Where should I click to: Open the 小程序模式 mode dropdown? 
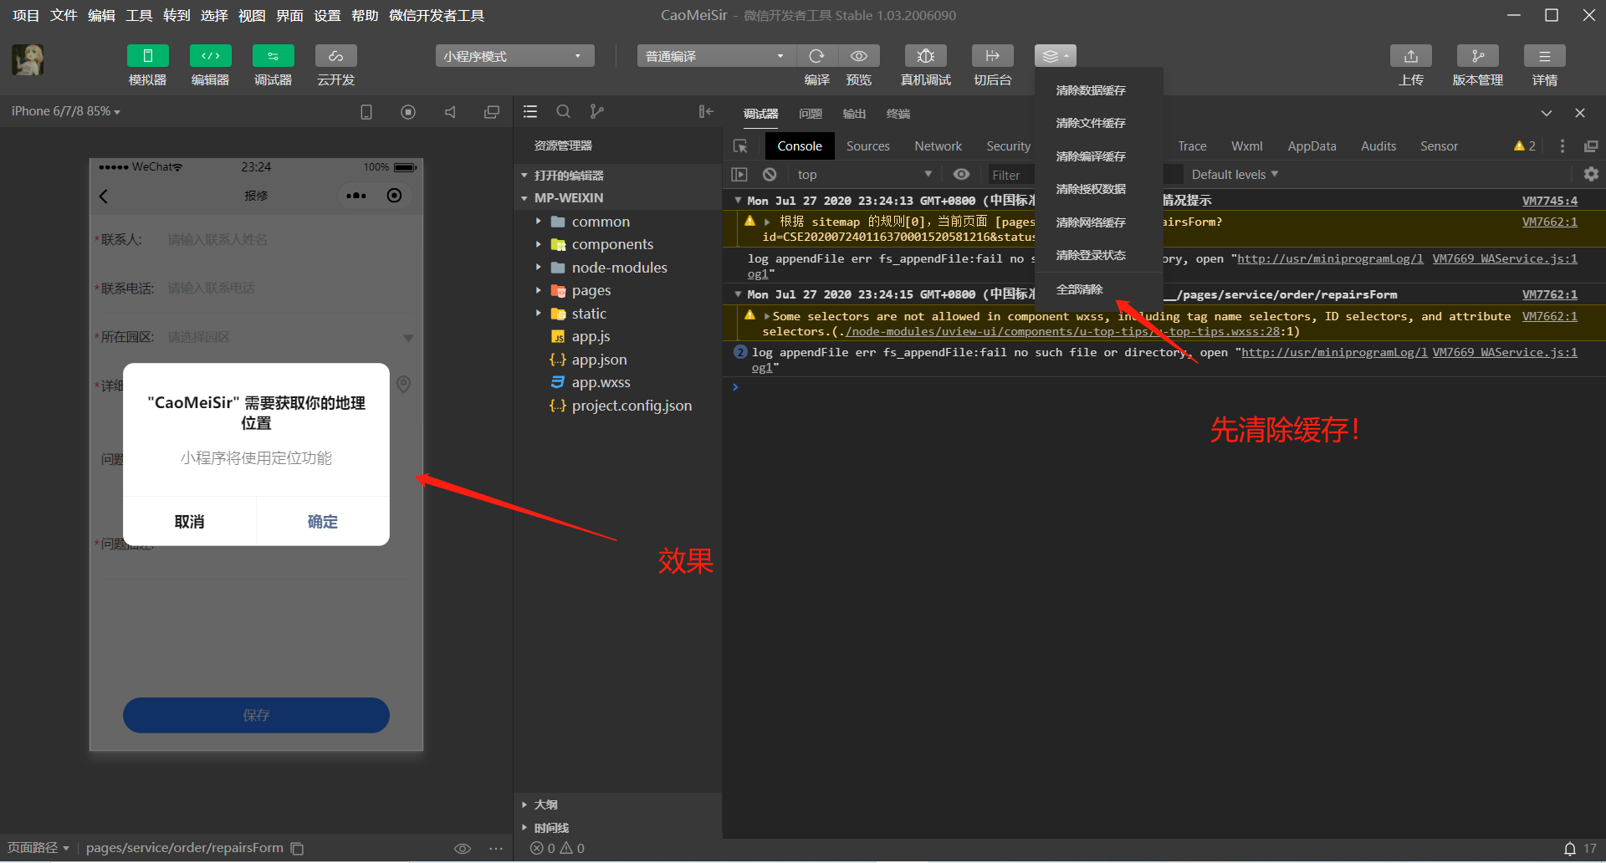pyautogui.click(x=514, y=56)
